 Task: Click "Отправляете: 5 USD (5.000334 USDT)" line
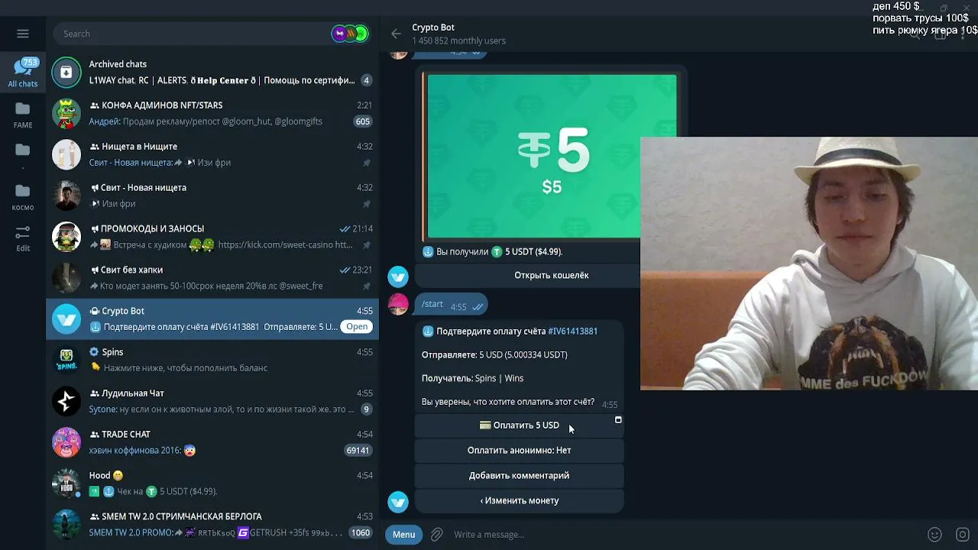point(494,354)
